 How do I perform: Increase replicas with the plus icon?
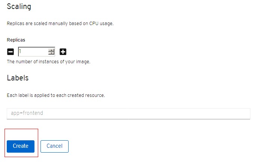[63, 52]
